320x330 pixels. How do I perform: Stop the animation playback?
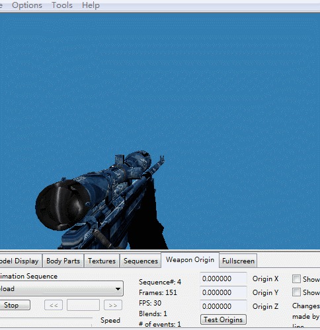(x=15, y=305)
